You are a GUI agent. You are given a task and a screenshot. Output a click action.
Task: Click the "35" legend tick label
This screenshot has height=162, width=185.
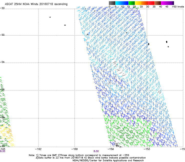point(154,7)
